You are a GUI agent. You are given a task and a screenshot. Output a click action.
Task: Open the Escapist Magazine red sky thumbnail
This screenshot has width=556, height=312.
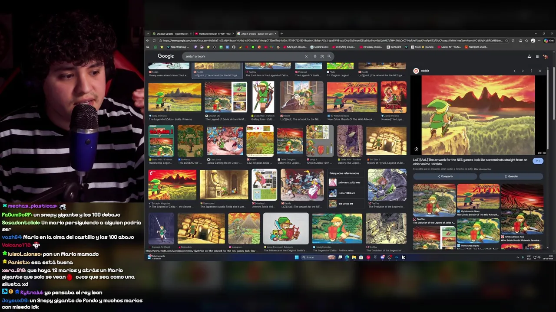[172, 185]
